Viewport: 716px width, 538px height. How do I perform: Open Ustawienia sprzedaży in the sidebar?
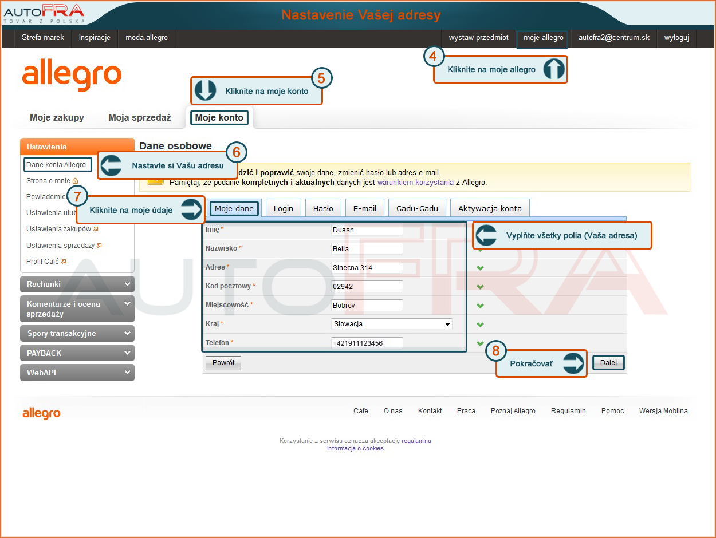[x=61, y=246]
